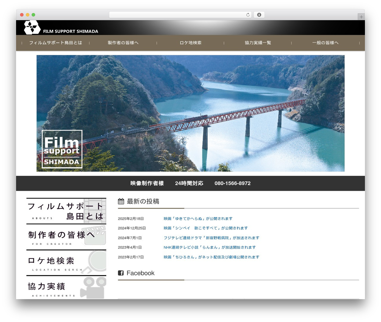Click the Facebook heading text
Image resolution: width=381 pixels, height=322 pixels.
(140, 273)
